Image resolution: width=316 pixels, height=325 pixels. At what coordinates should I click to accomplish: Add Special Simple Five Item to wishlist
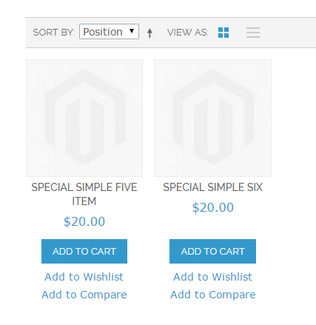coord(84,277)
